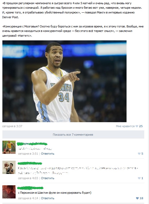Viewport: 149px width, 204px height.
Task: Open avatar of third commenter
Action: click(x=9, y=192)
